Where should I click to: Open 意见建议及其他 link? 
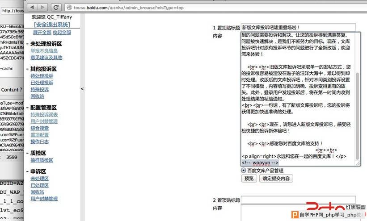click(x=46, y=58)
